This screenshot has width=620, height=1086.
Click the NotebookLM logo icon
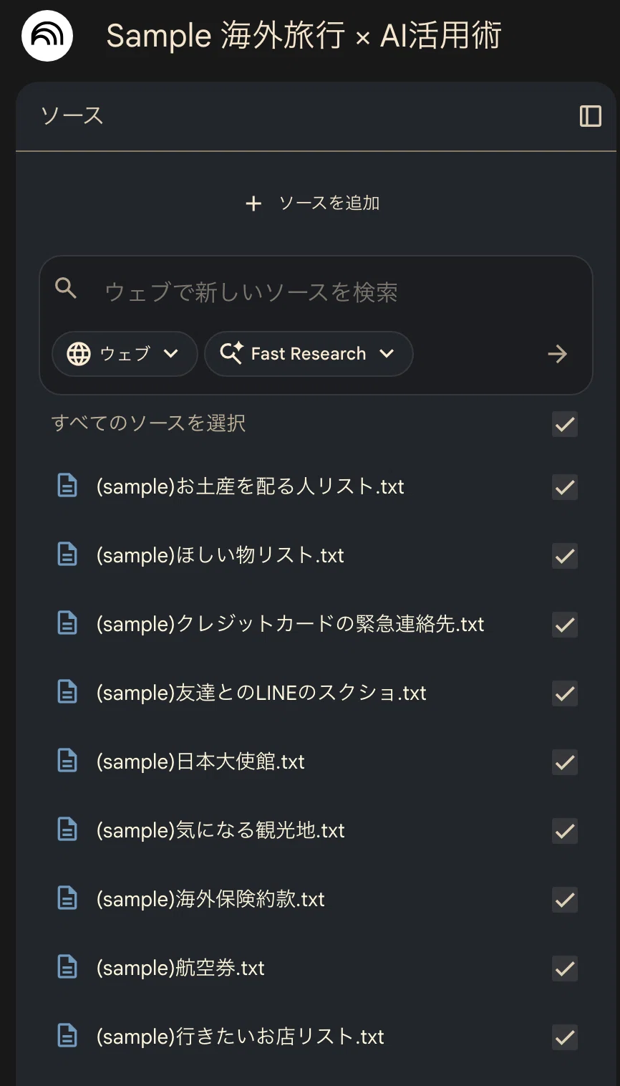click(x=47, y=36)
